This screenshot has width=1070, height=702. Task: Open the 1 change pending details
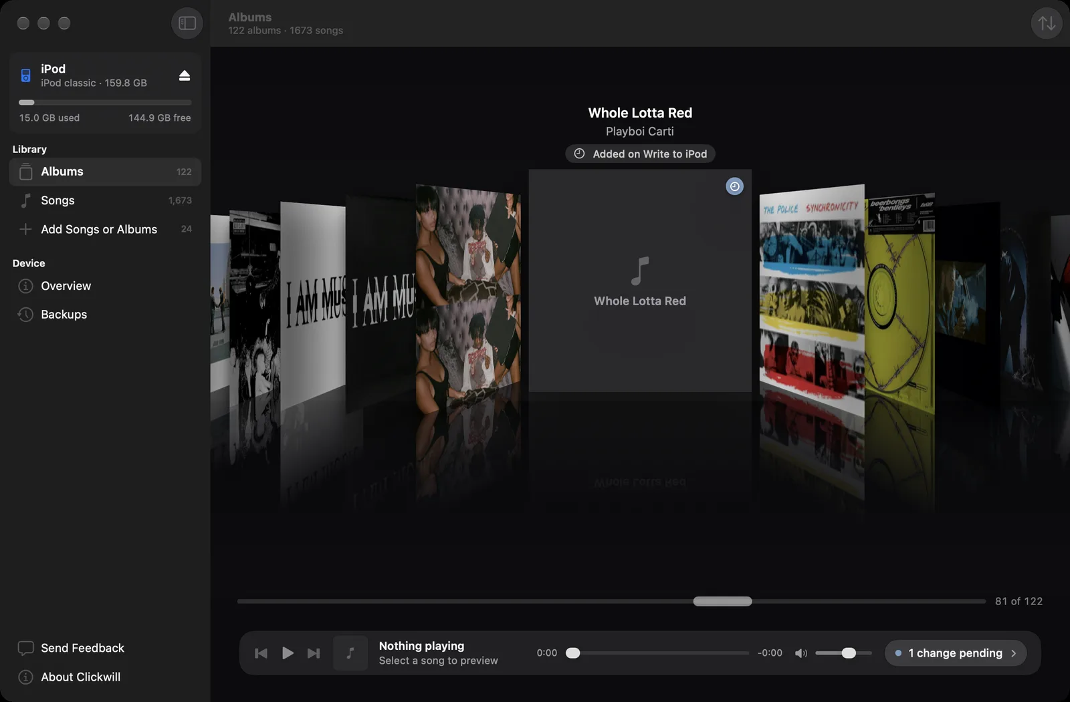pos(956,653)
